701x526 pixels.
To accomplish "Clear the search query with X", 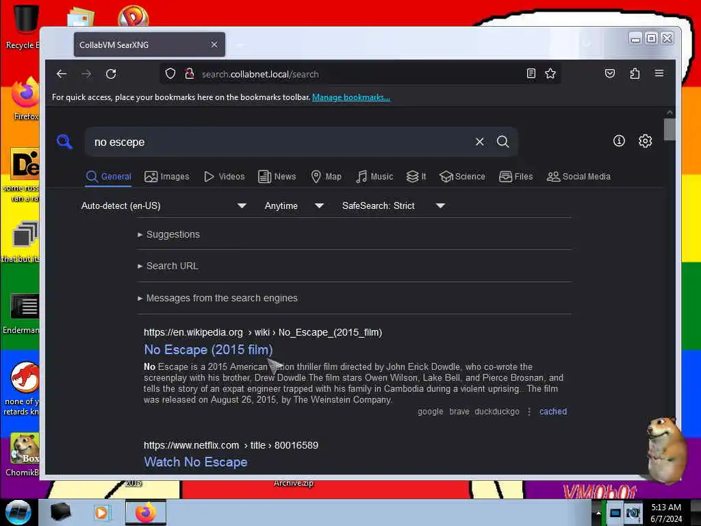I will point(480,142).
